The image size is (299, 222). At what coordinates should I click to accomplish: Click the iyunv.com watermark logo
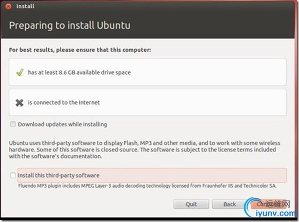click(271, 208)
